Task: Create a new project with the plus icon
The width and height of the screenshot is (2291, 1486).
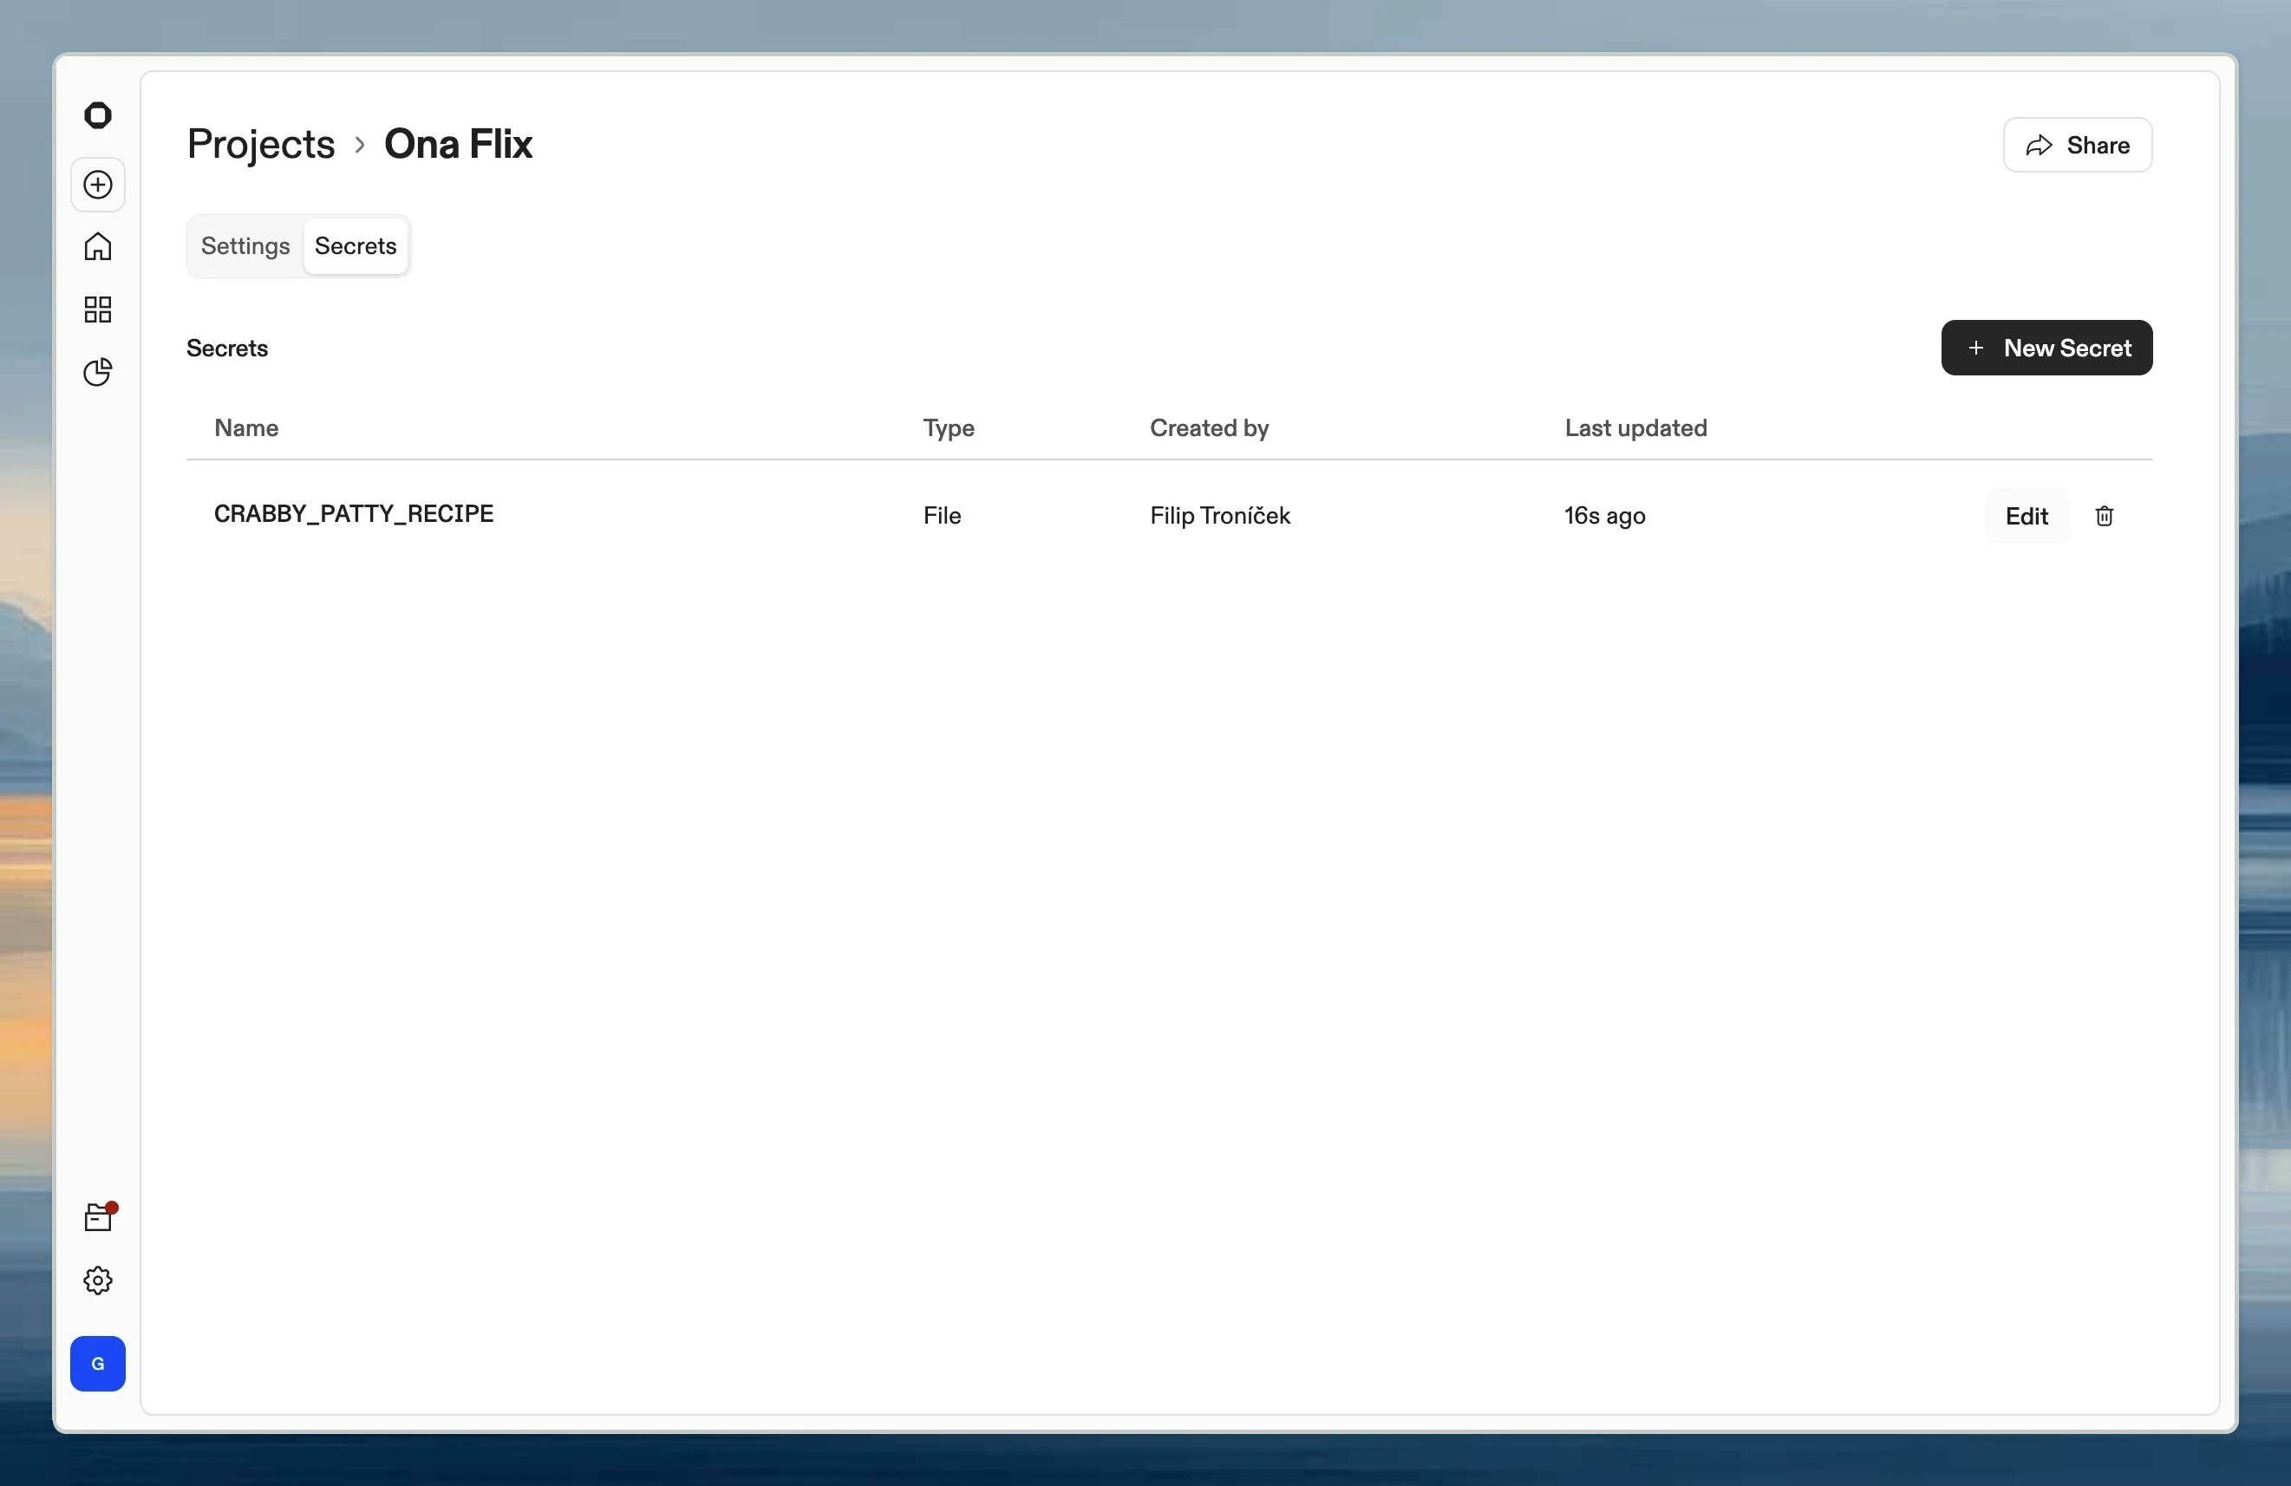Action: click(x=97, y=184)
